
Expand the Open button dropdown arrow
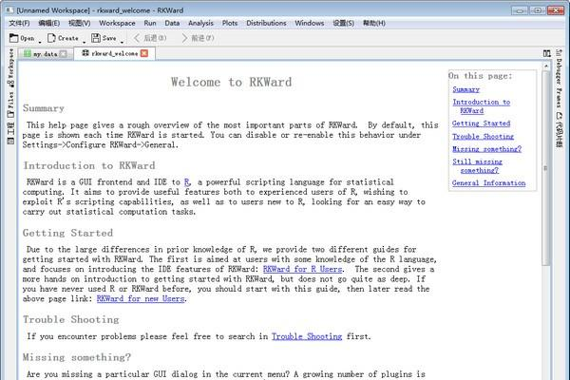(x=40, y=42)
